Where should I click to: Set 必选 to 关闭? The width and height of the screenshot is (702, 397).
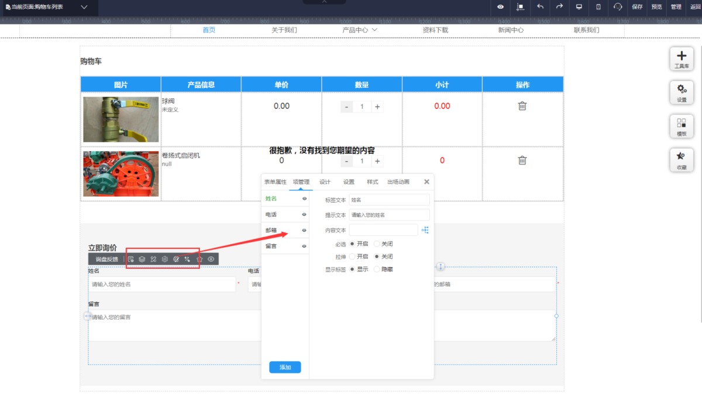[377, 244]
